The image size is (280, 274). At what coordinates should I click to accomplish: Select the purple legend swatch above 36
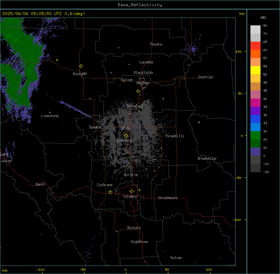click(255, 111)
